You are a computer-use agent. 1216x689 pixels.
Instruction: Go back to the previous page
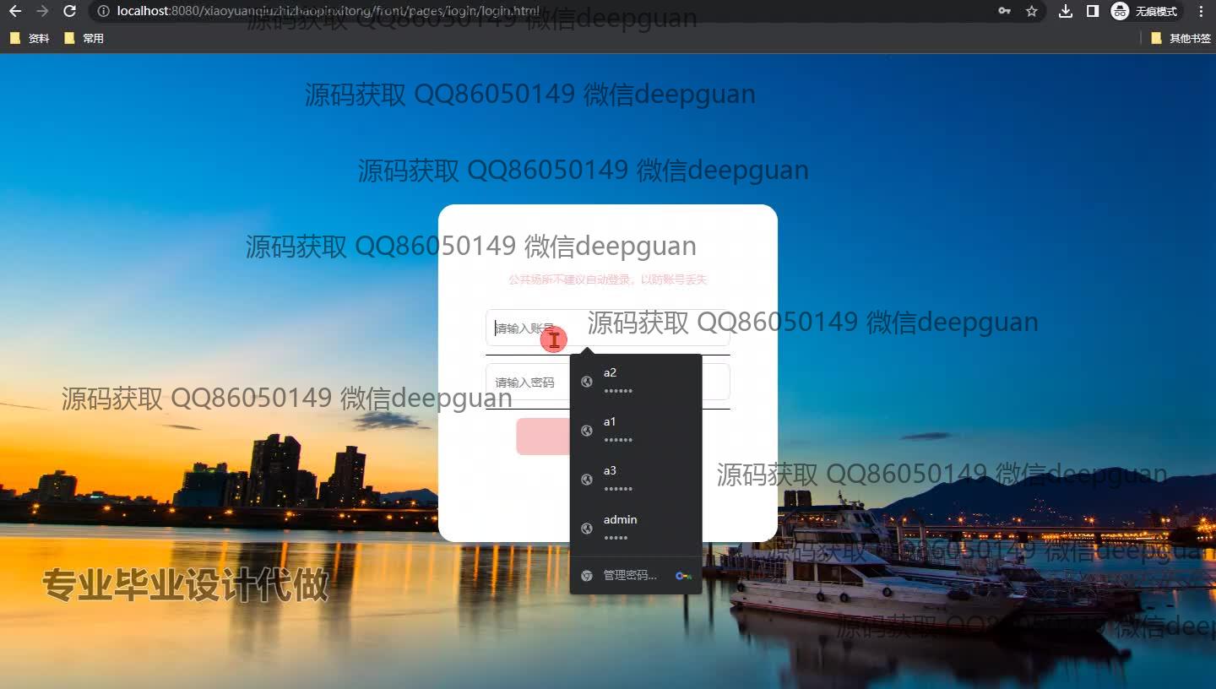pyautogui.click(x=14, y=11)
